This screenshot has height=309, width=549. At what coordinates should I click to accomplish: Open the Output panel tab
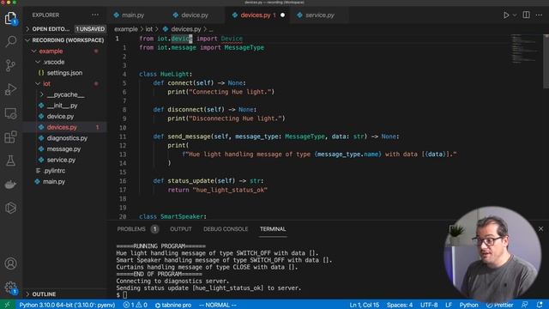(x=181, y=229)
